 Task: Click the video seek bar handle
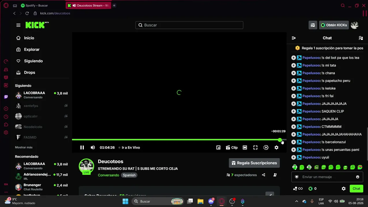(x=280, y=140)
